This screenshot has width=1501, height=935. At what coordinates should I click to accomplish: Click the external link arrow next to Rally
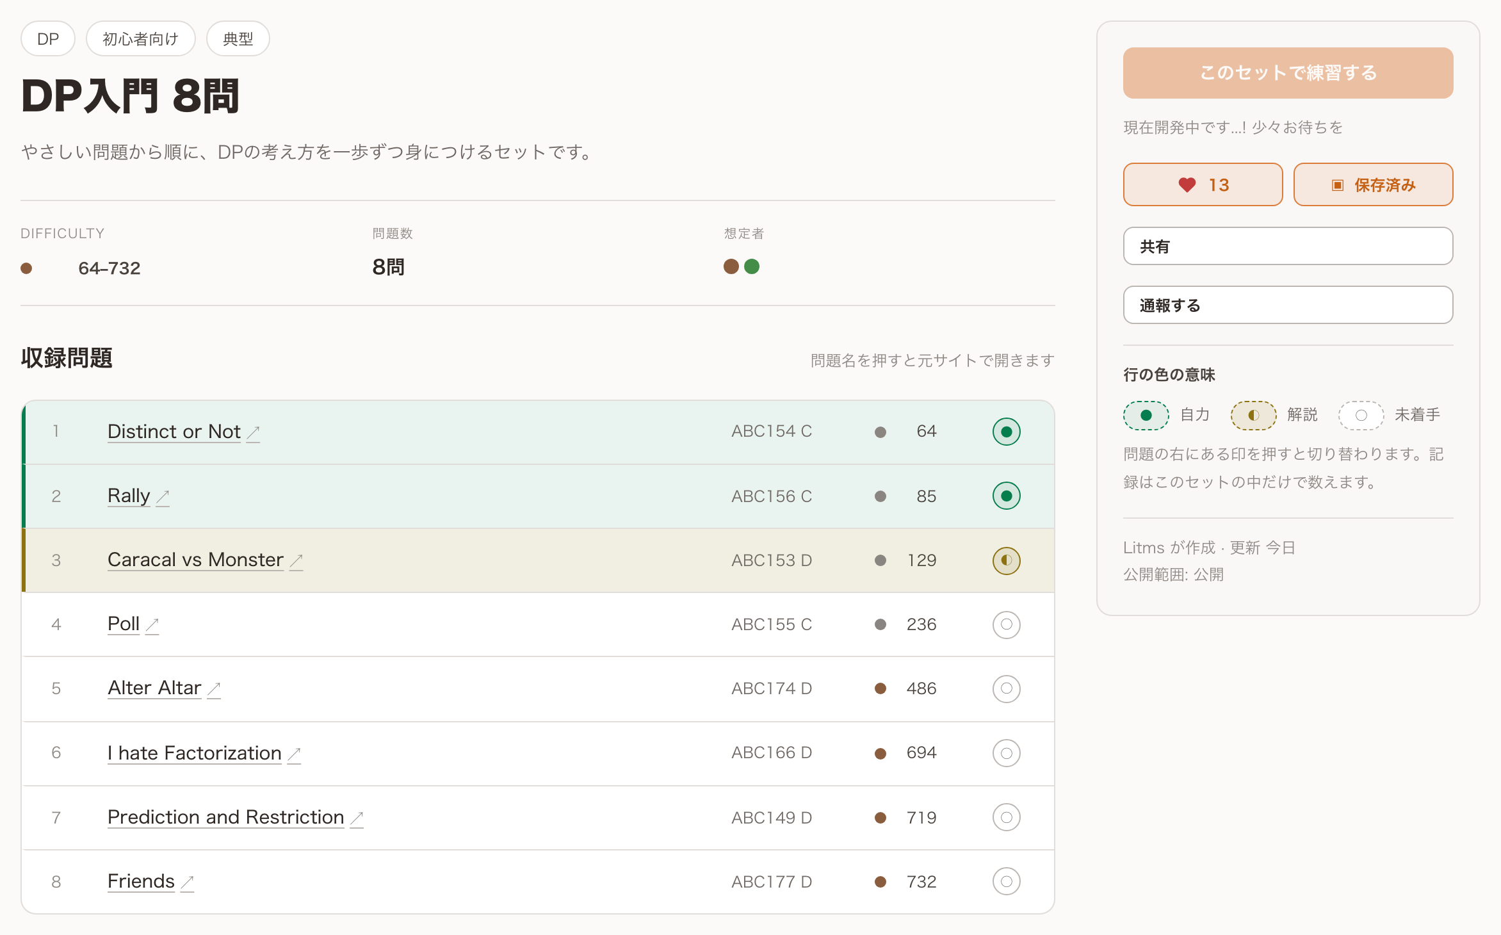(163, 497)
